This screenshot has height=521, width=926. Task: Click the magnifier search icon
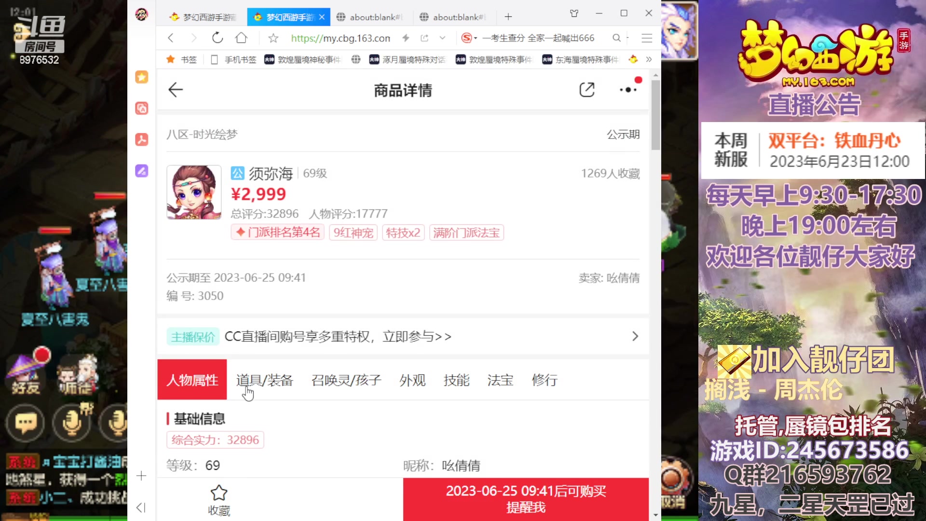pos(616,38)
